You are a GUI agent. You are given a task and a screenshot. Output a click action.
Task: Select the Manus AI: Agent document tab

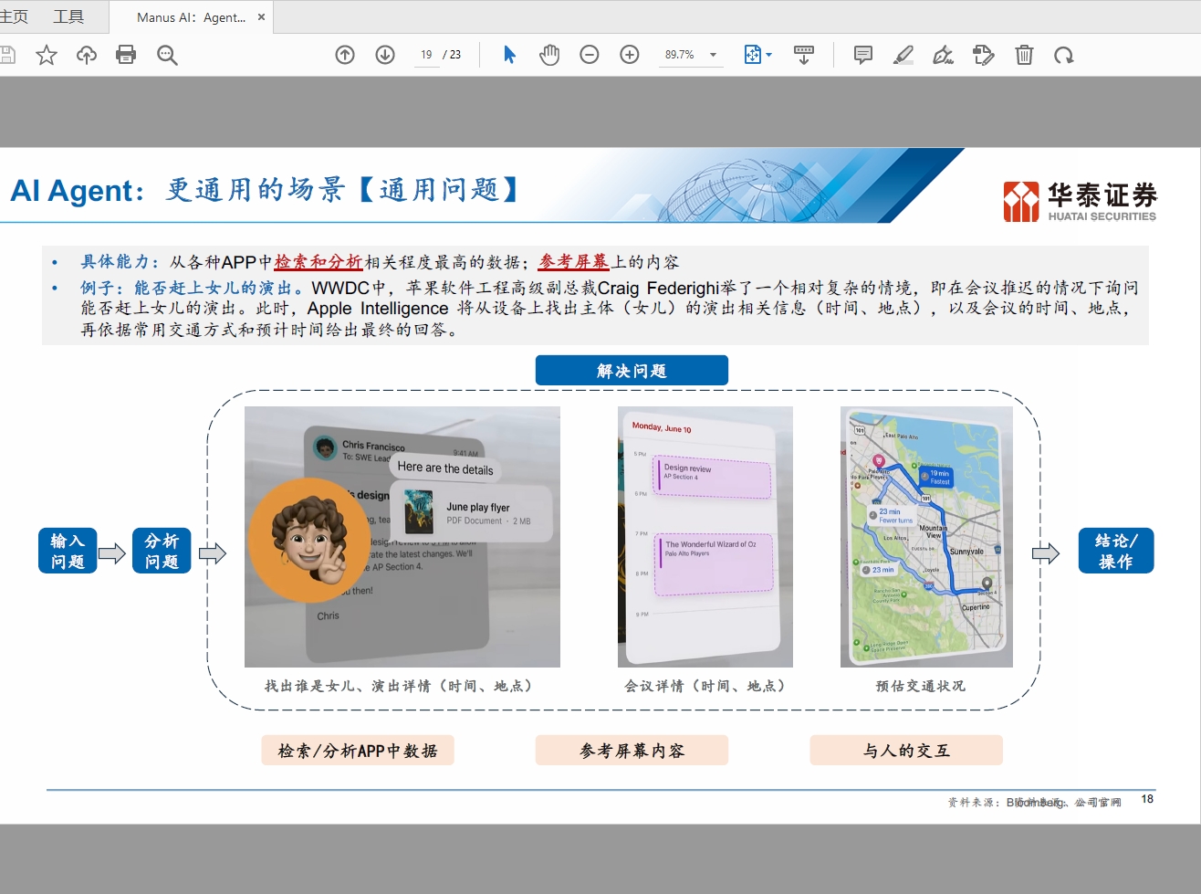coord(191,17)
